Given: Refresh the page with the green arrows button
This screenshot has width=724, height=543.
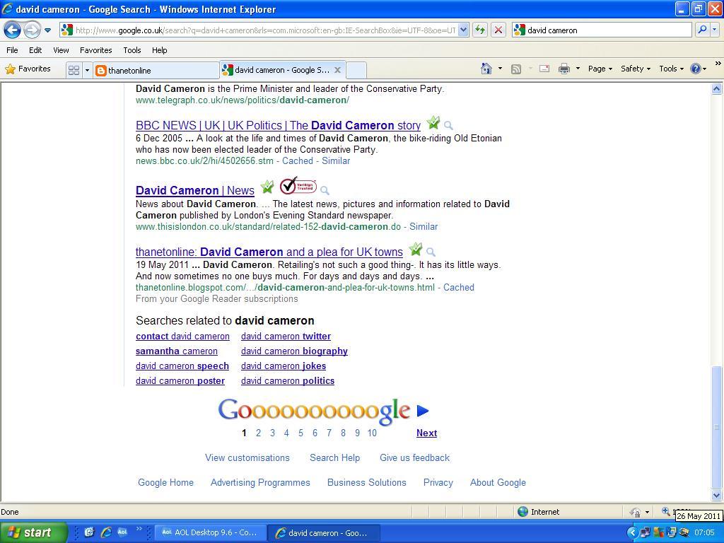Looking at the screenshot, I should point(480,30).
